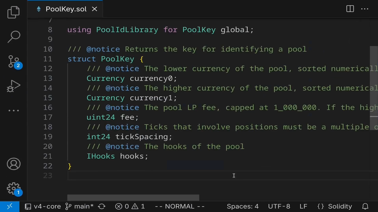Viewport: 378px width, 212px height.
Task: Click the comment 'The hooks of the pool'
Action: pos(194,146)
